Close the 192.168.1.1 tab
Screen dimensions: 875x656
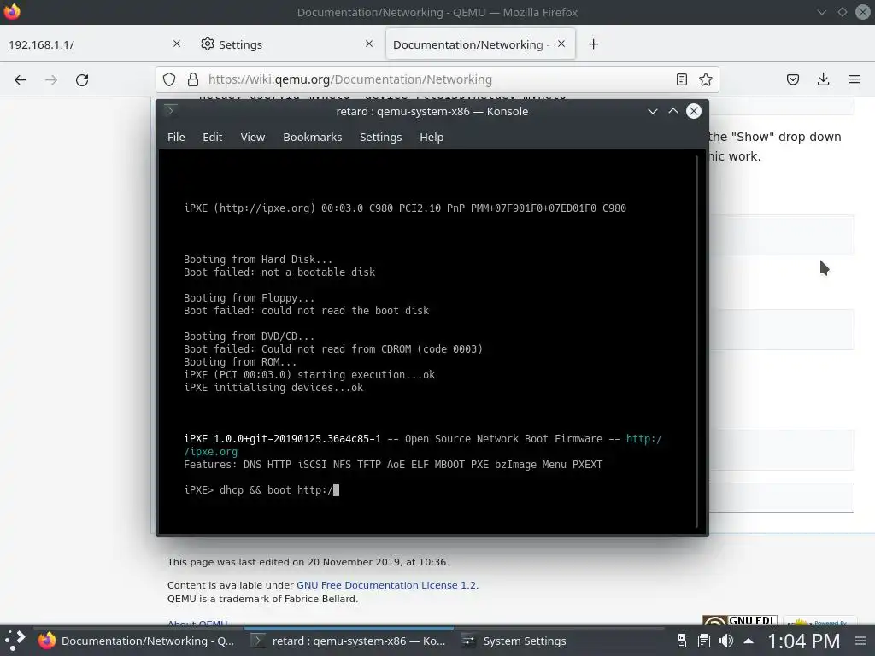[177, 44]
